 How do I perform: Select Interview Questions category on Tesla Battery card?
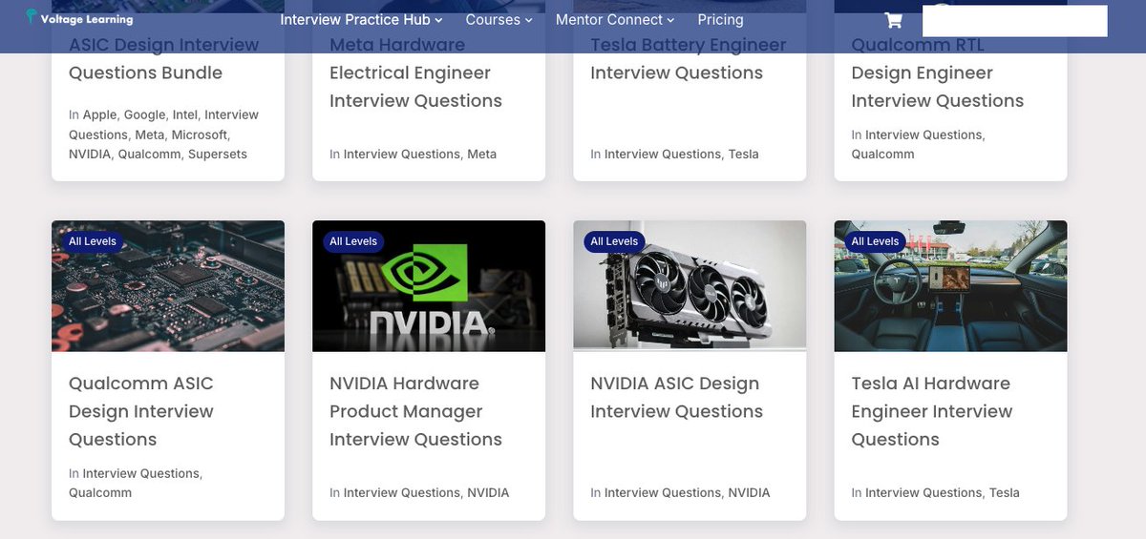662,154
